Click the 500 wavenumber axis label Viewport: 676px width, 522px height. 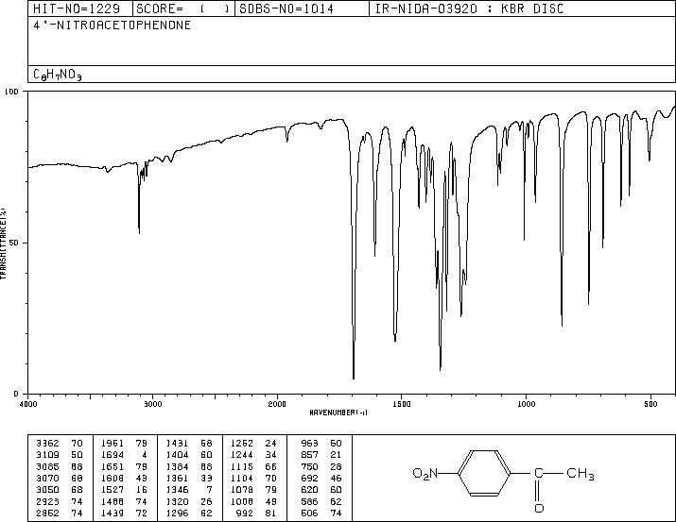[650, 404]
